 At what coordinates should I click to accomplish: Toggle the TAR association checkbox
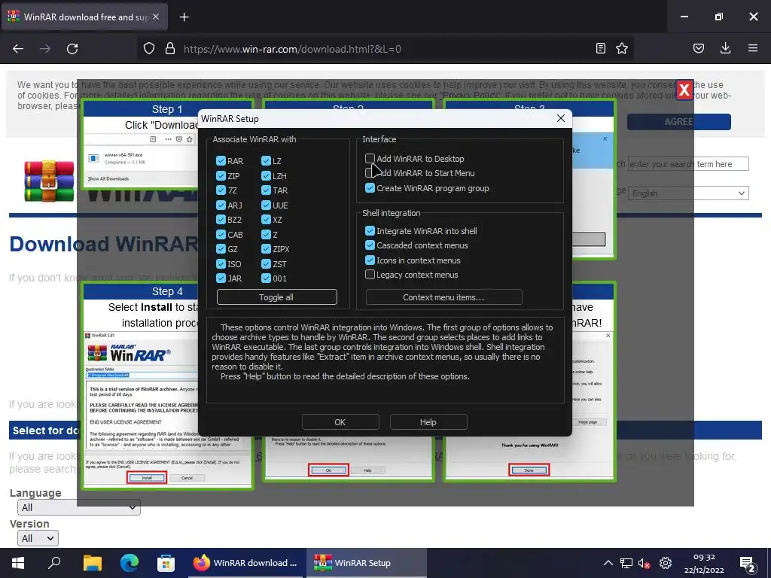pos(266,190)
